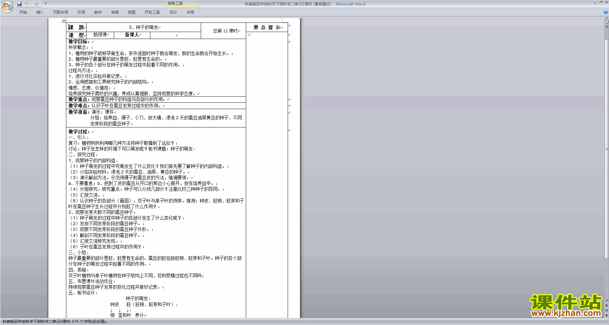Open the 开始 ribbon tab
609x325 pixels.
pos(23,12)
